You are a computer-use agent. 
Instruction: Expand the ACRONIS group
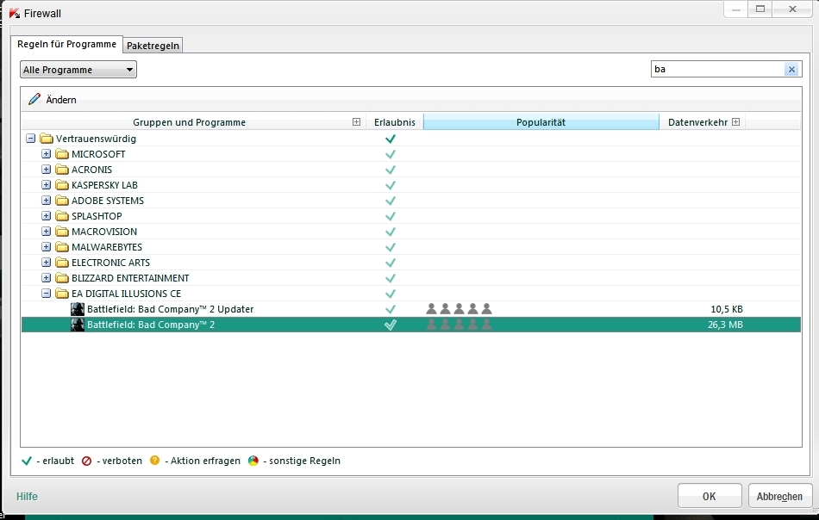click(47, 170)
